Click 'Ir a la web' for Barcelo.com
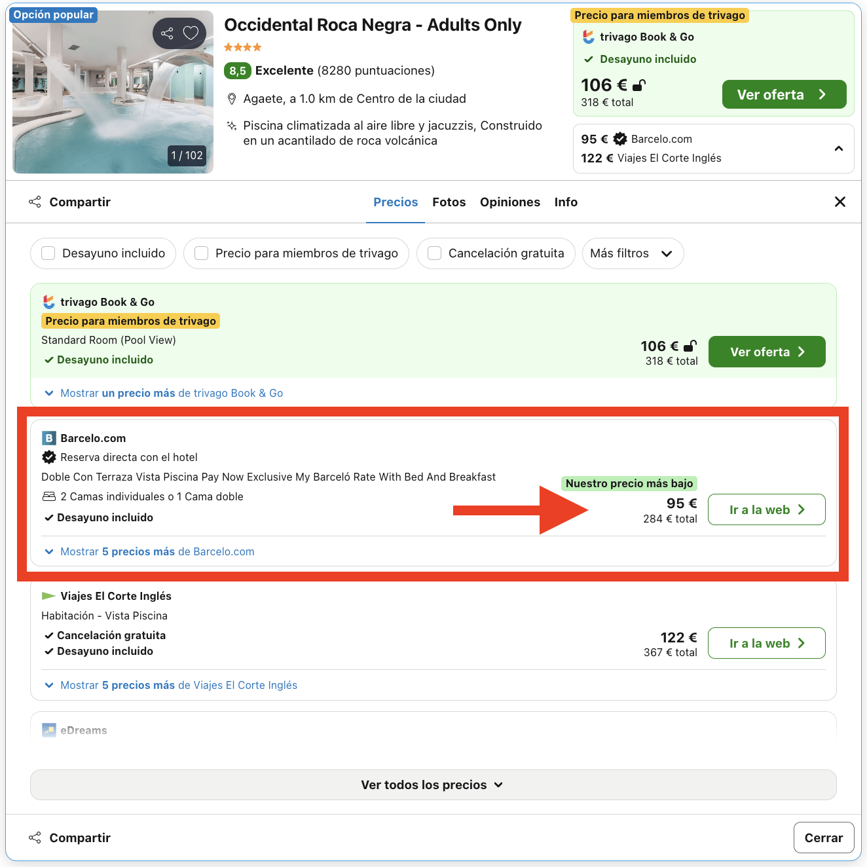This screenshot has width=867, height=867. pos(766,509)
